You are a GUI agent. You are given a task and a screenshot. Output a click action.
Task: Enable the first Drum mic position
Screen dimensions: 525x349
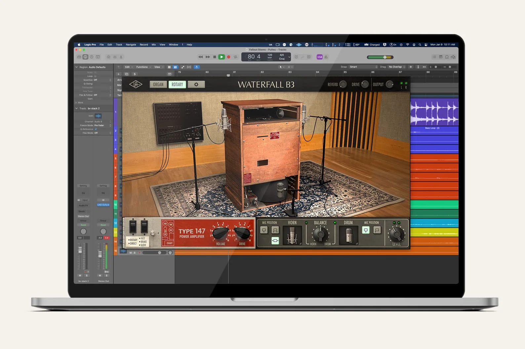click(x=366, y=230)
